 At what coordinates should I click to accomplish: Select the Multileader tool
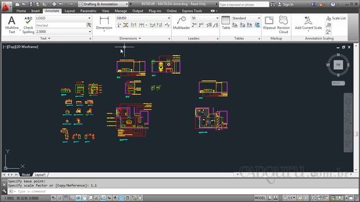[x=181, y=23]
